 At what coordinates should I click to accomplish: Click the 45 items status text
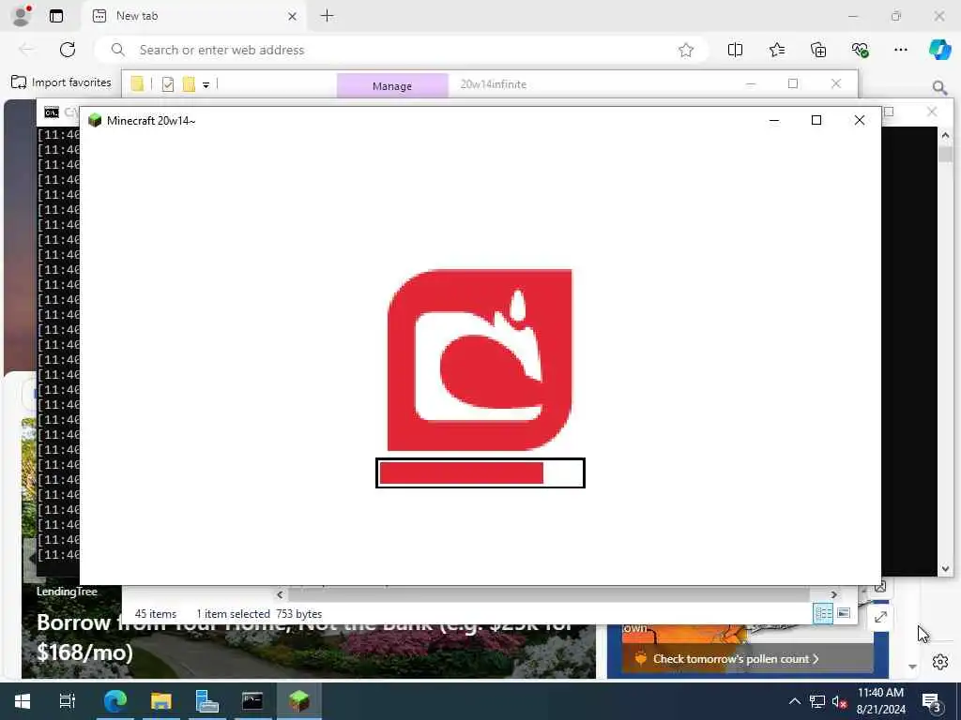click(156, 613)
